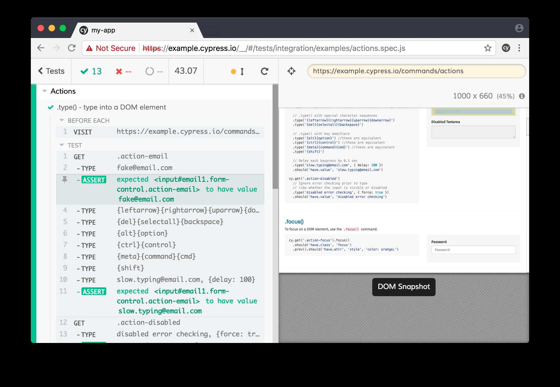The image size is (560, 387).
Task: Click ASSERT slow.typing@email.com row
Action: coord(160,301)
